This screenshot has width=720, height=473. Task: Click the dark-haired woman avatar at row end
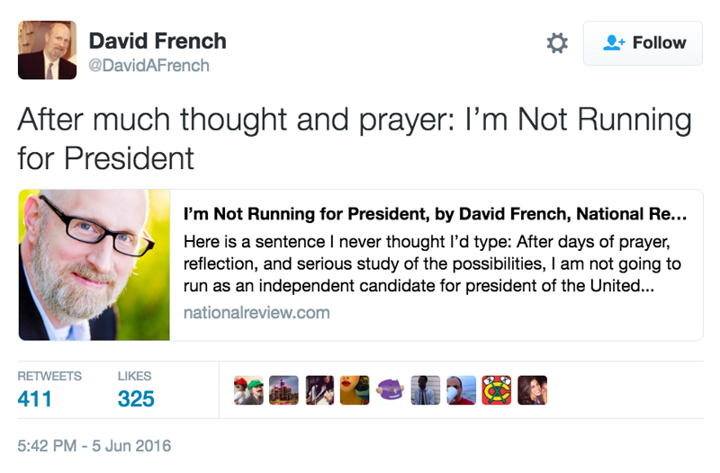point(532,389)
